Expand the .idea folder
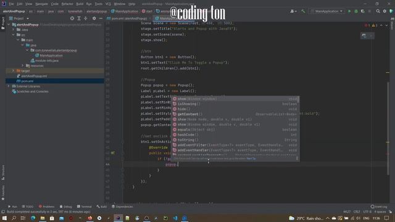 tap(14, 30)
